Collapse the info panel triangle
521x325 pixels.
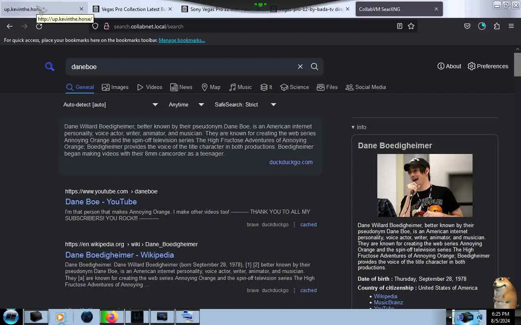pyautogui.click(x=353, y=127)
